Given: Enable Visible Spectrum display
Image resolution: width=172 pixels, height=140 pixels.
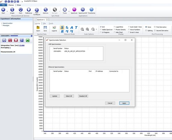Looking at the screenshot, I should point(101,30).
